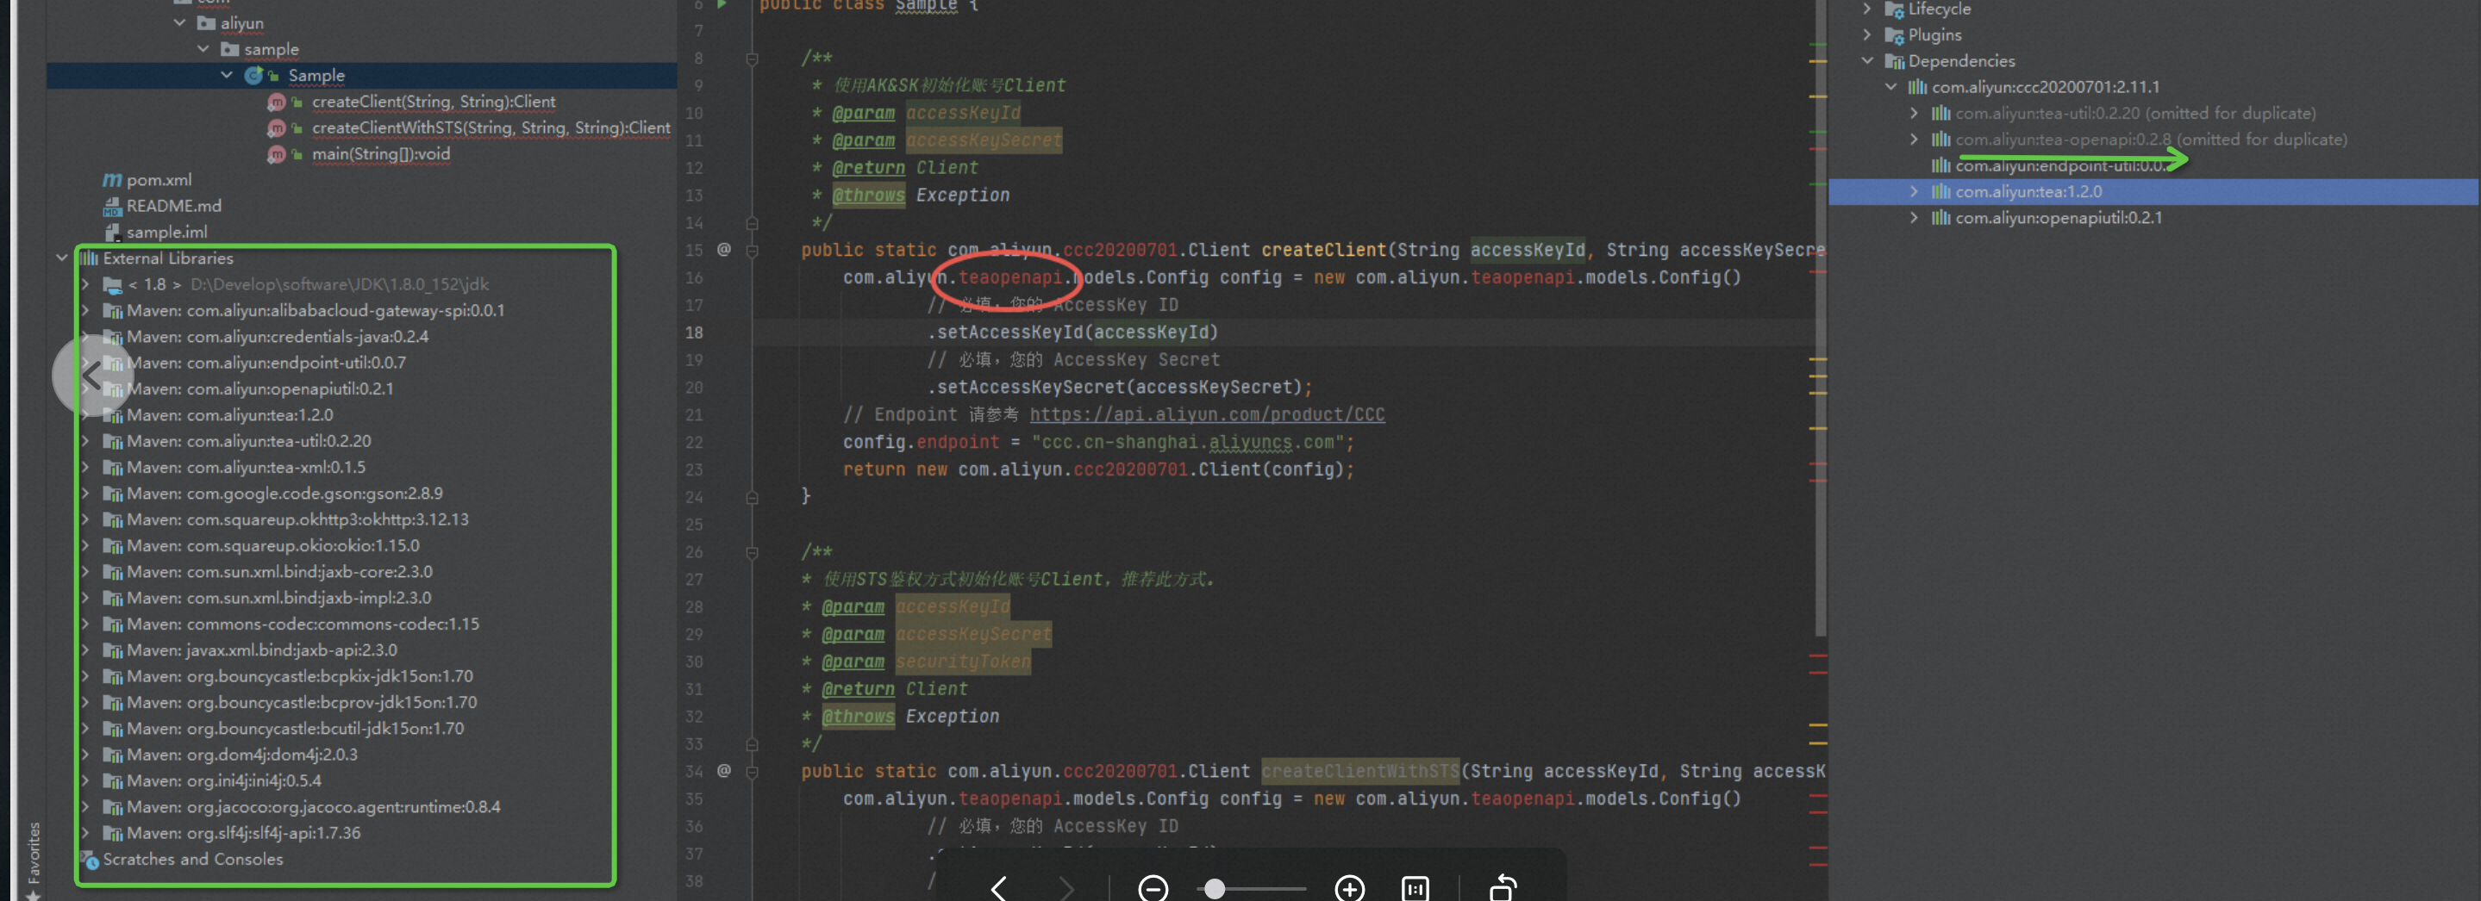The width and height of the screenshot is (2481, 901).
Task: Click the markdown icon beside README.md
Action: coord(113,206)
